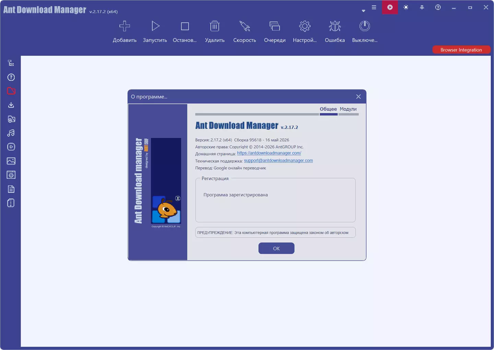
Task: Open help via the title bar question mark
Action: 438,7
